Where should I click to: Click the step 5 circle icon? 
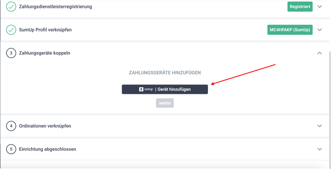coord(11,149)
